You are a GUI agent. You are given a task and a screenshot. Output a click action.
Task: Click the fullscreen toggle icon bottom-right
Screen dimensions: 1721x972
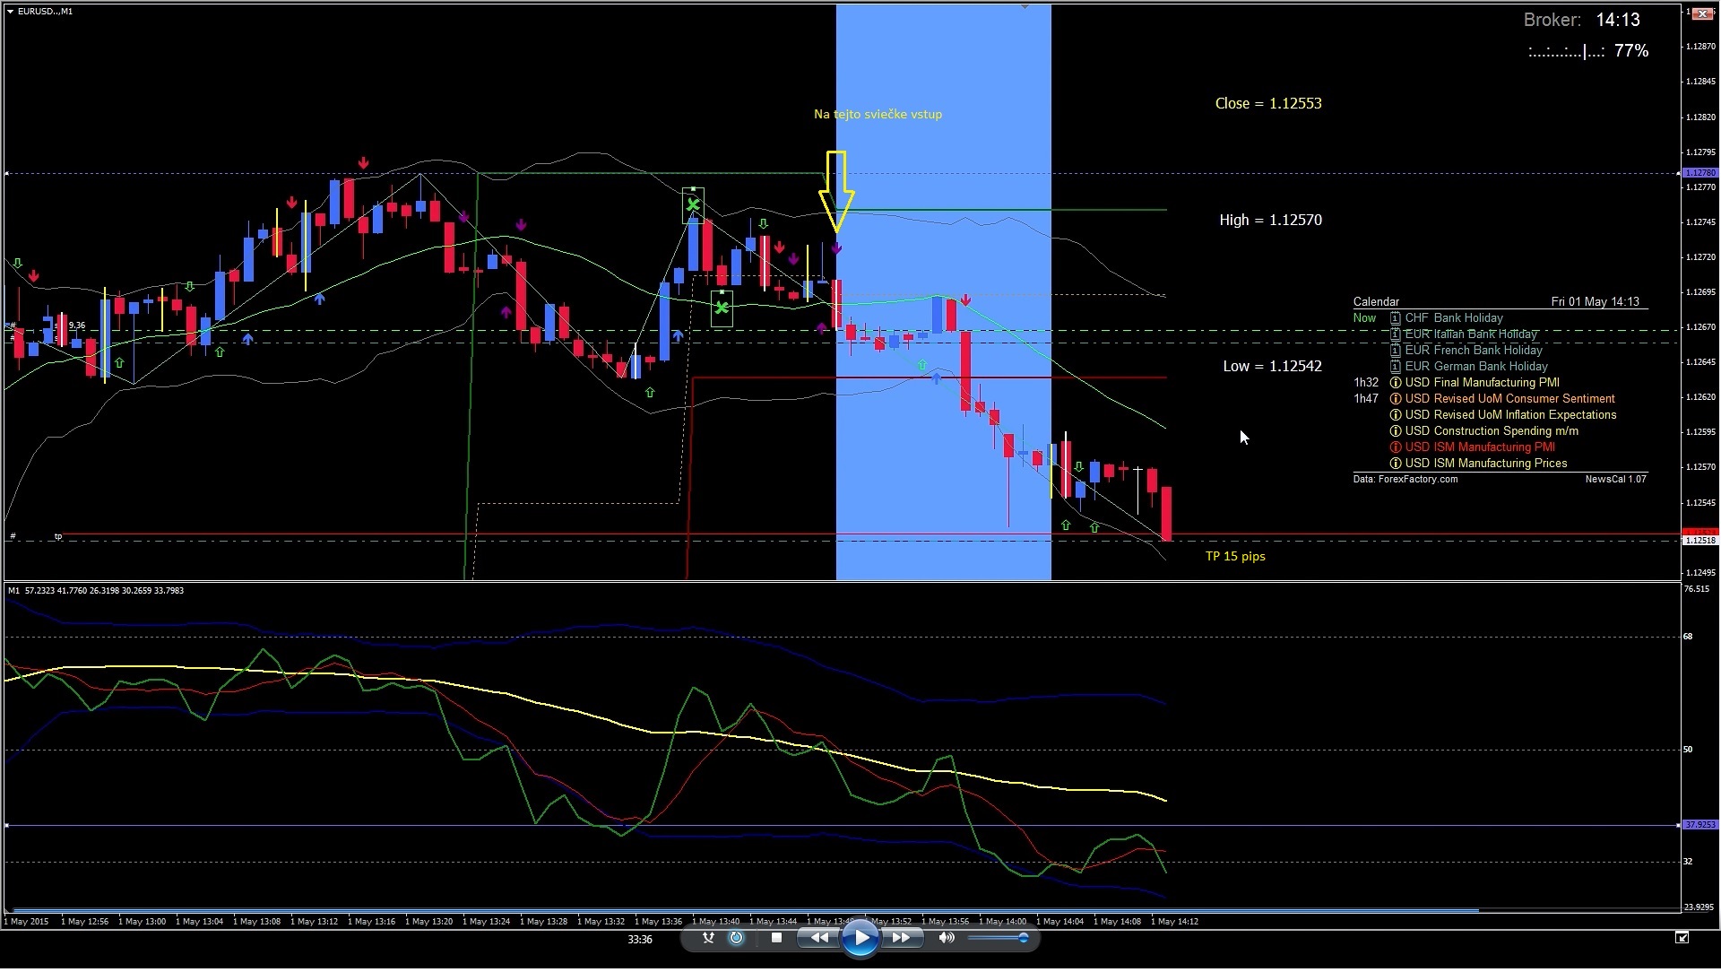click(x=1682, y=938)
